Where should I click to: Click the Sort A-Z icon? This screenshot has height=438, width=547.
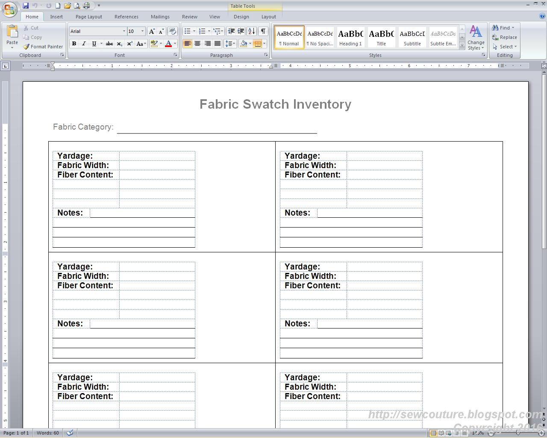(x=251, y=31)
